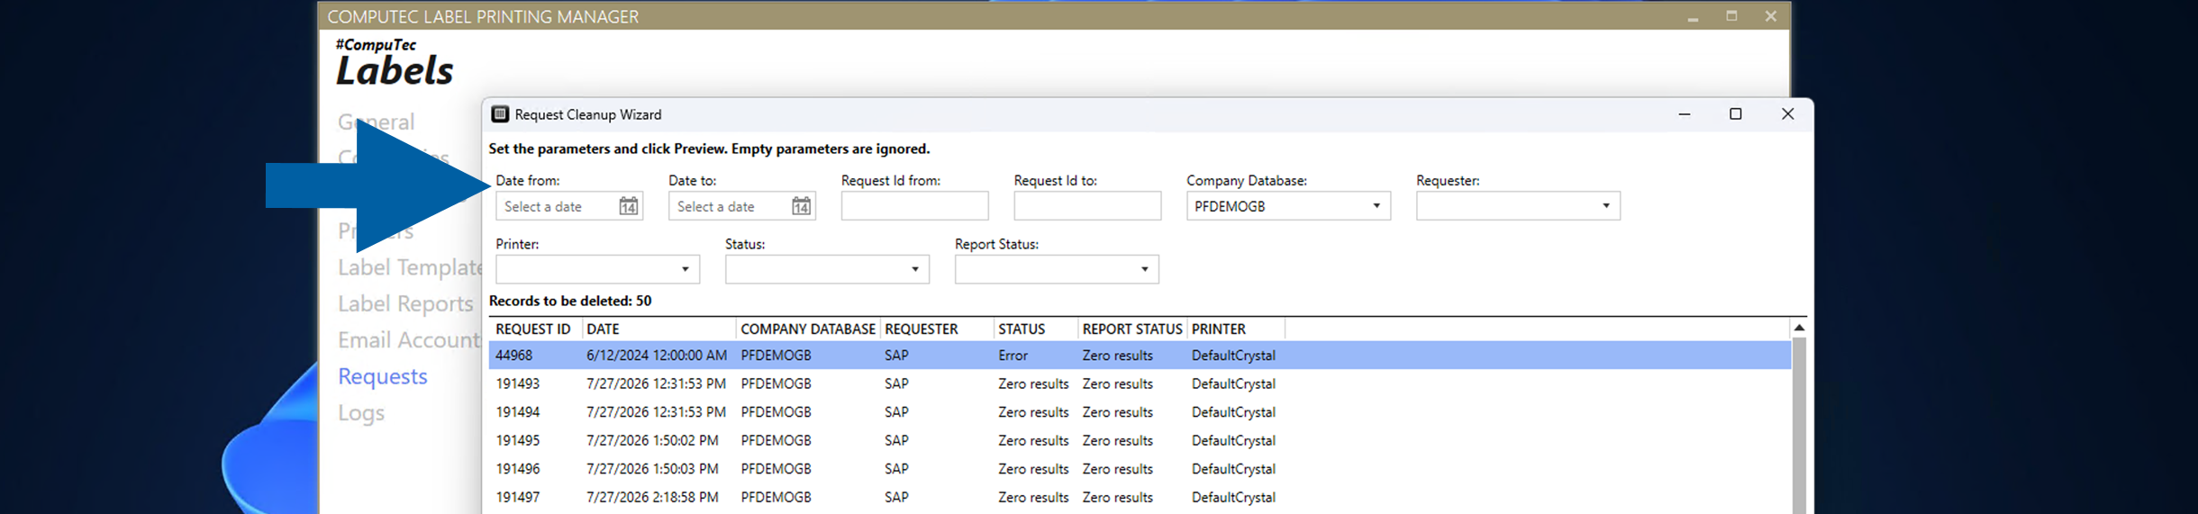2198x514 pixels.
Task: Open the Requests section in sidebar
Action: pos(383,376)
